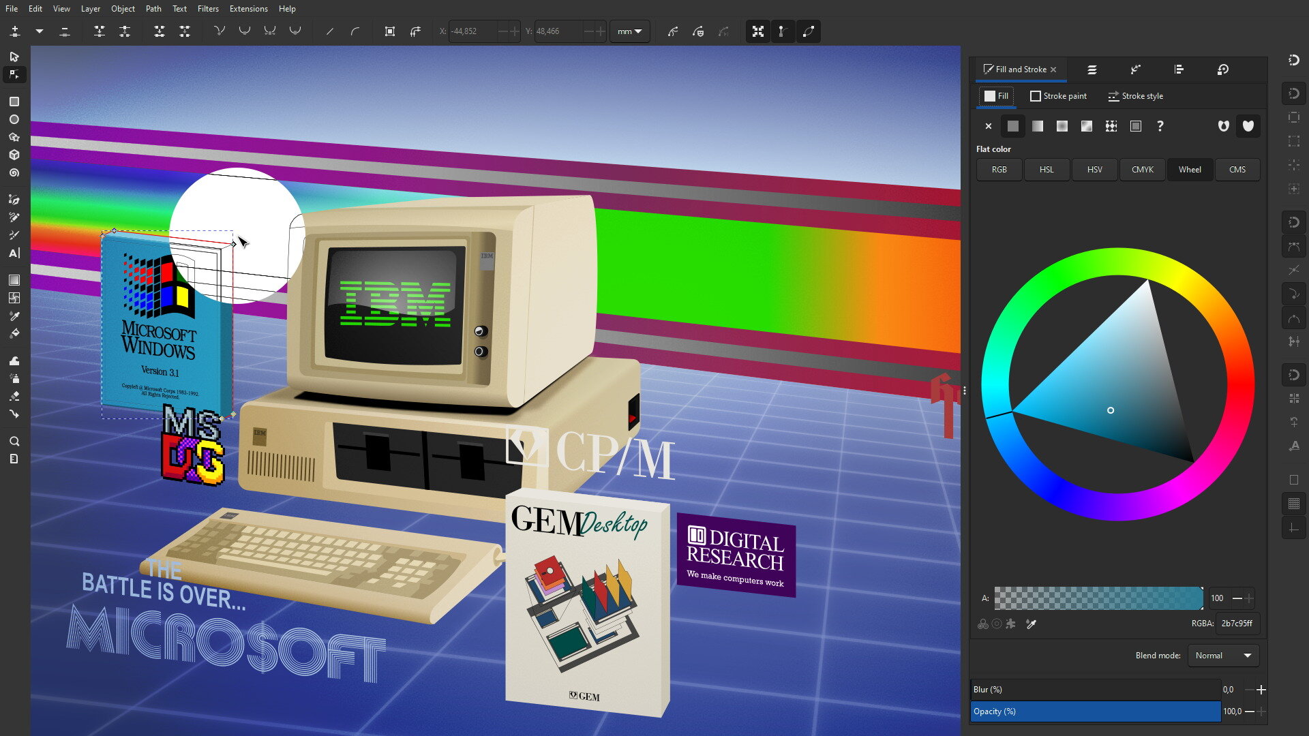
Task: Choose Swatch fill type
Action: click(x=1136, y=126)
